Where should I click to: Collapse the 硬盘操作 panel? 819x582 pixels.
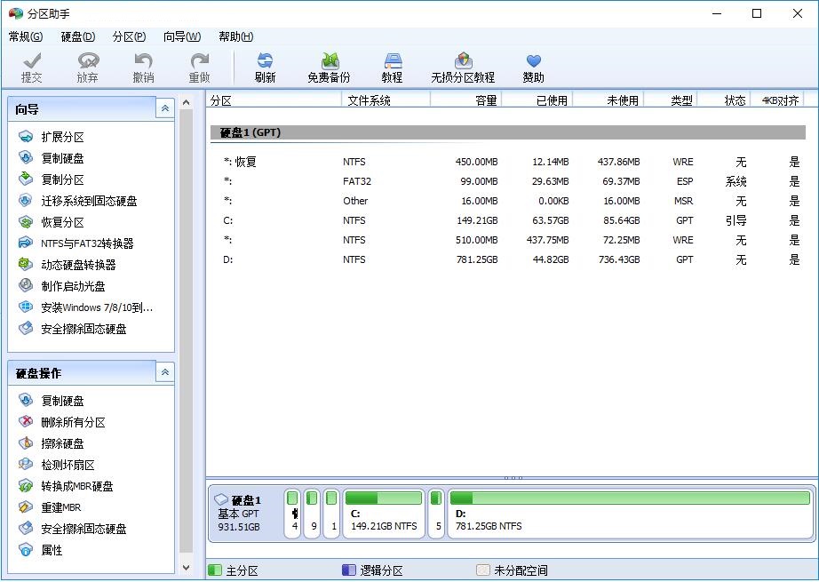[164, 372]
